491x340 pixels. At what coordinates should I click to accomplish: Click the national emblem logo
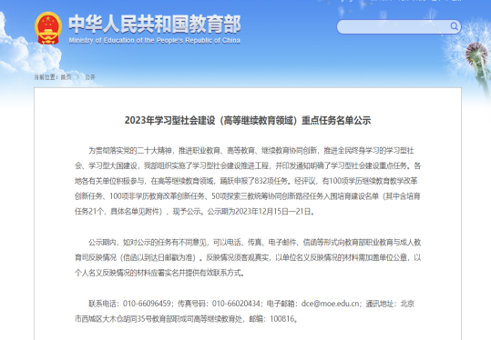point(48,28)
